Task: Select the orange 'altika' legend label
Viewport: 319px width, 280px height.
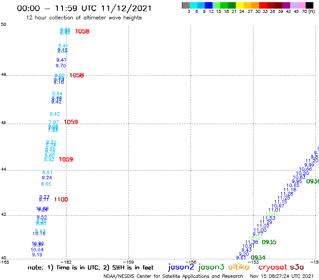Action: click(238, 267)
